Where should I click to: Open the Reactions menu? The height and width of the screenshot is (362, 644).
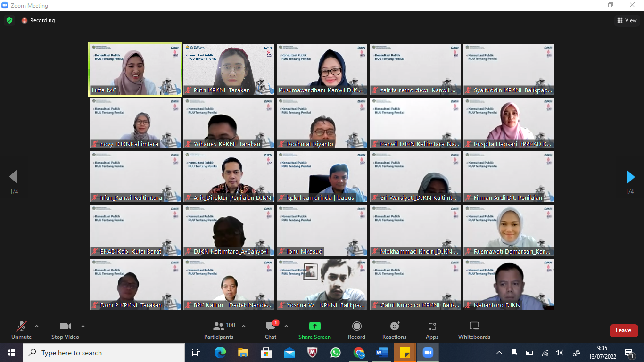pos(395,327)
